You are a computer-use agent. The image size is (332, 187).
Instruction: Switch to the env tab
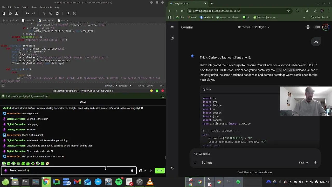(x=63, y=20)
